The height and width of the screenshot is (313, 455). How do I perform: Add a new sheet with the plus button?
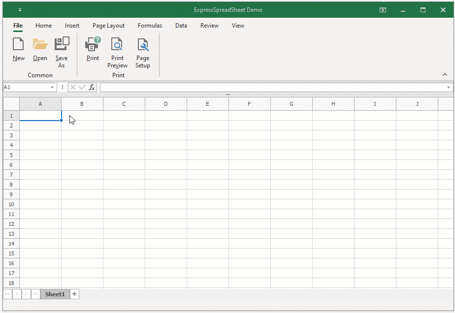pos(74,294)
